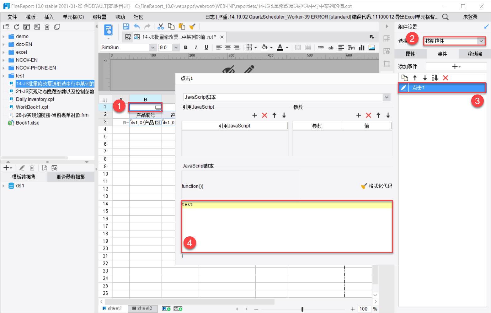The width and height of the screenshot is (491, 313).
Task: Expand the doc-EN folder
Action: pos(3,44)
